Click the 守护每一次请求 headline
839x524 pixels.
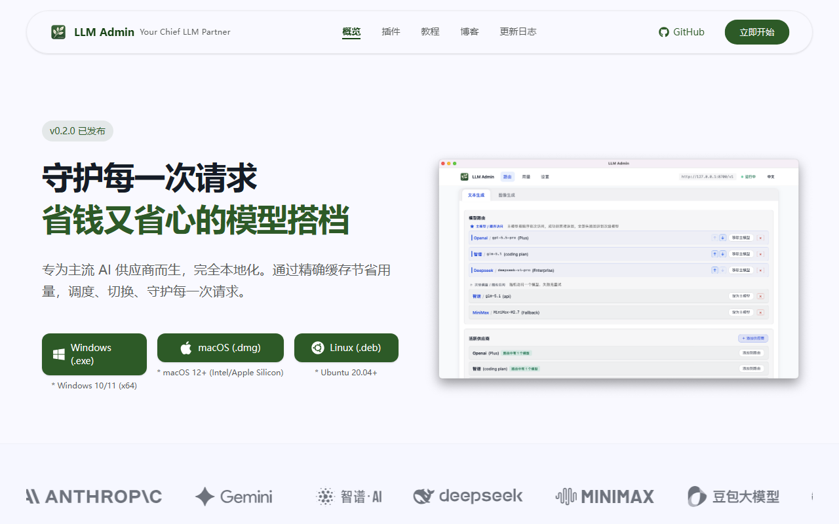click(149, 178)
